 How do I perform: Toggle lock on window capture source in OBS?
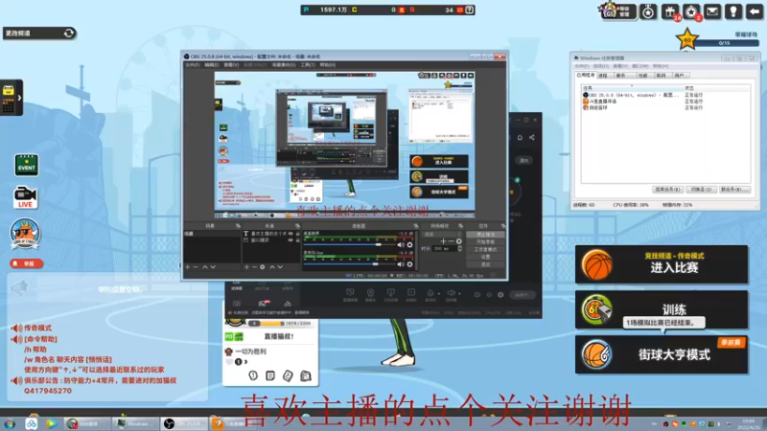click(297, 240)
